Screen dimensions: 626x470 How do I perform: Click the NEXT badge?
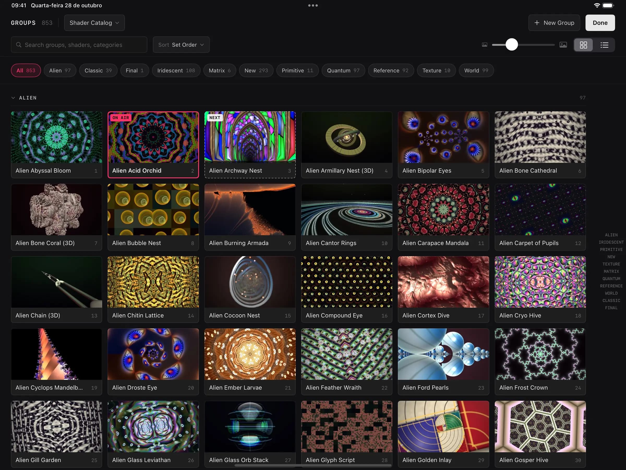coord(215,118)
